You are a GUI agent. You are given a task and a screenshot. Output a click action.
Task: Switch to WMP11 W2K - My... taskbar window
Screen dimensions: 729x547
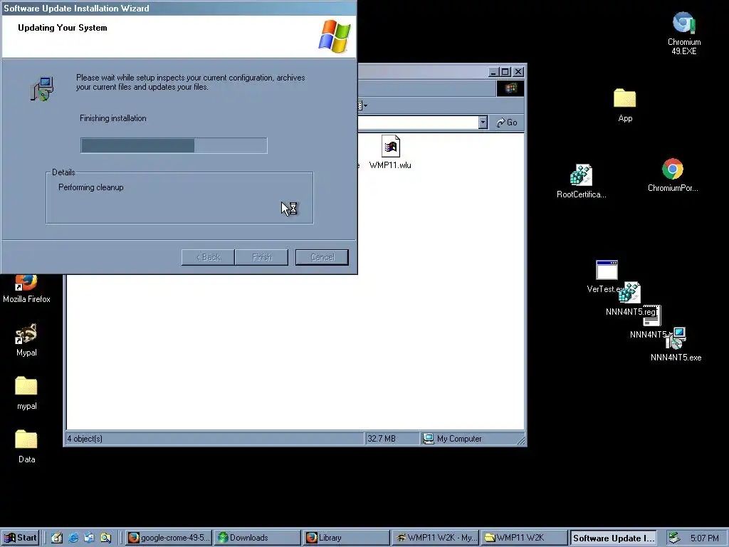click(435, 538)
